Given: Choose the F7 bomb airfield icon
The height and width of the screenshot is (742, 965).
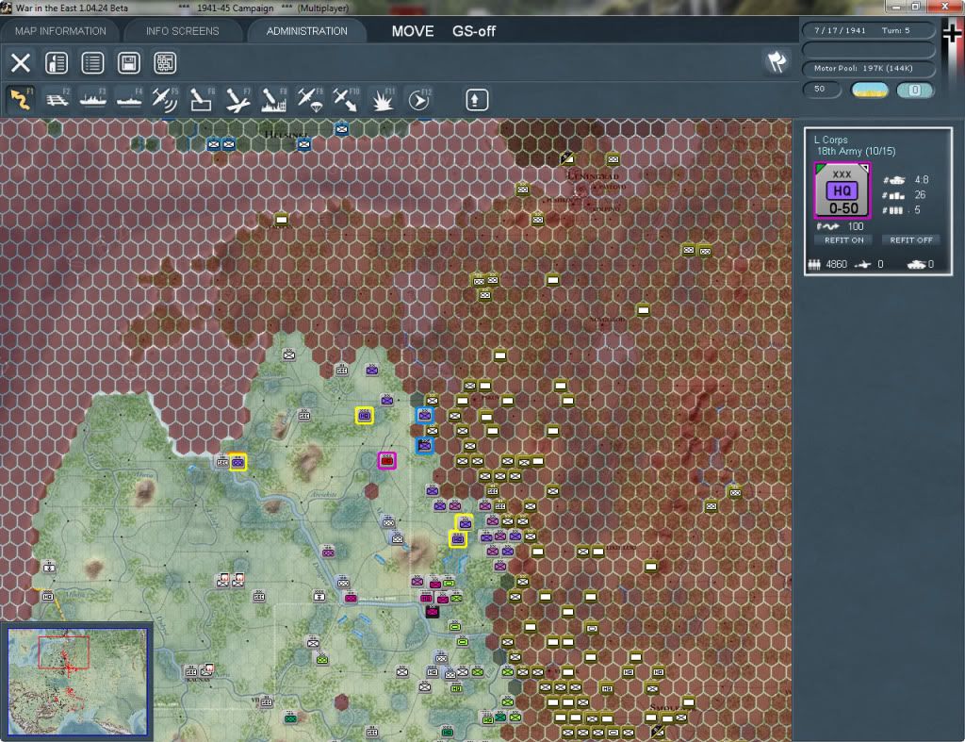Looking at the screenshot, I should 237,100.
